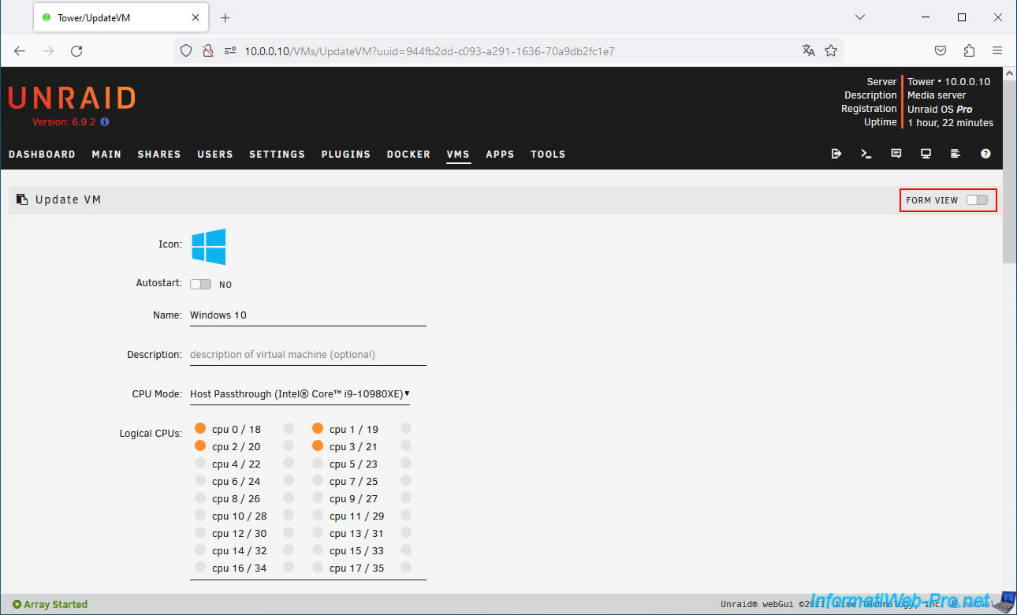Uncheck the cpu 1 checkbox
Image resolution: width=1017 pixels, height=615 pixels.
point(318,429)
